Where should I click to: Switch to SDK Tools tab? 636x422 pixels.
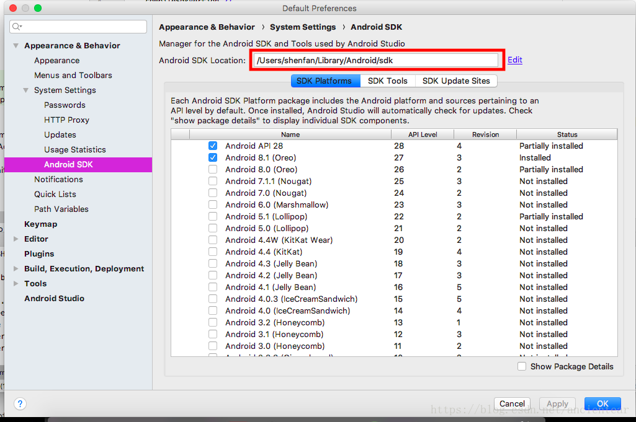(387, 81)
